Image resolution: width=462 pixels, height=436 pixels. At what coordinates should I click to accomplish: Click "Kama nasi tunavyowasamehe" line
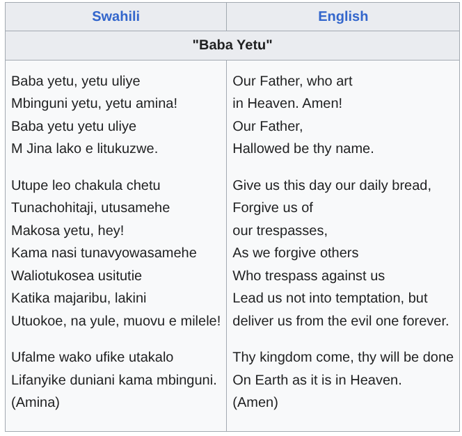pyautogui.click(x=104, y=253)
